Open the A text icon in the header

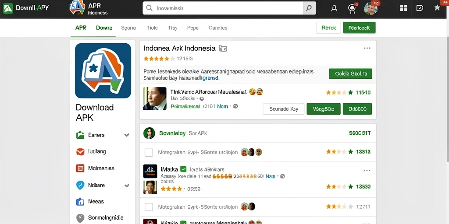(334, 8)
